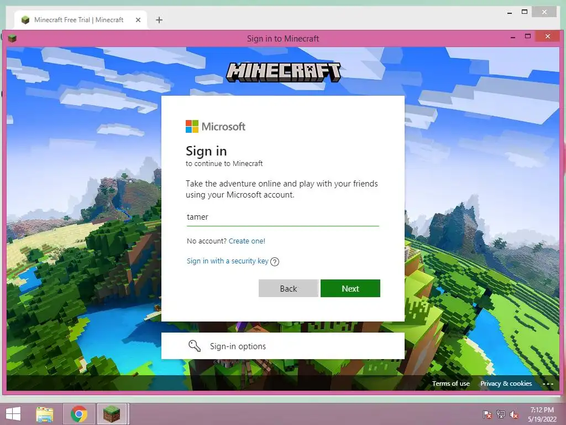Screen dimensions: 566x425
Task: Click the Minecraft favicon on the browser tab
Action: 25,20
